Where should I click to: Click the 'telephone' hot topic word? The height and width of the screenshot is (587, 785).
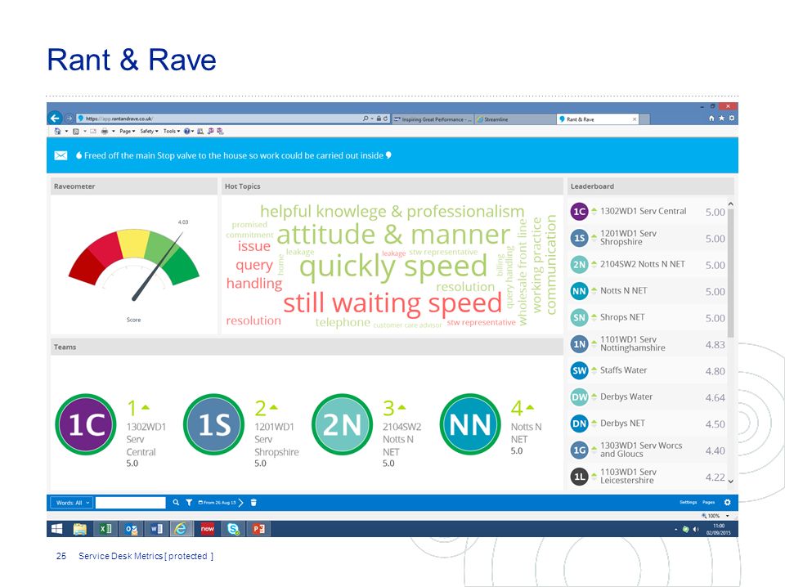coord(343,323)
